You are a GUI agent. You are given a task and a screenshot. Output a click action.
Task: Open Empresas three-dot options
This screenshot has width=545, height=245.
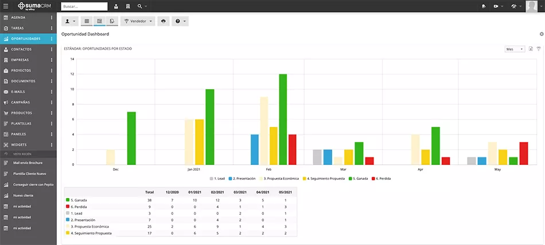coord(52,60)
